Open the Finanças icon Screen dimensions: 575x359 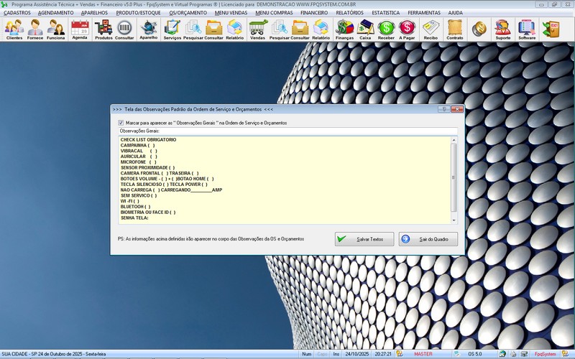345,29
